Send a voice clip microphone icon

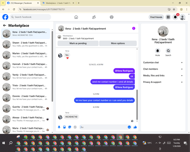pos(59,127)
